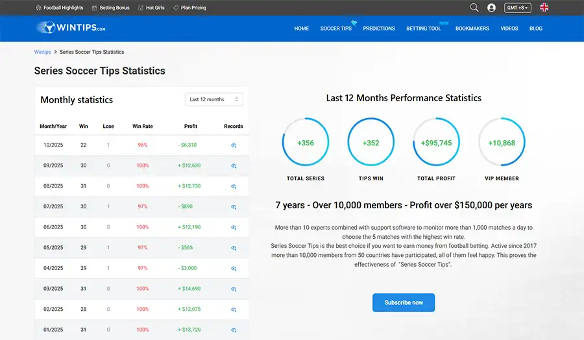Open the Football Highlights link
584x340 pixels.
point(60,8)
